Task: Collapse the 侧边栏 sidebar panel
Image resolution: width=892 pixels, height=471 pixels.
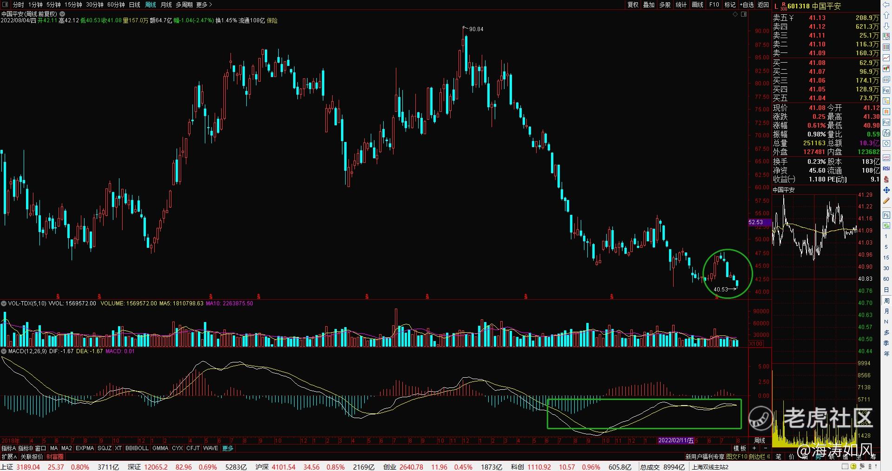Action: (759, 457)
